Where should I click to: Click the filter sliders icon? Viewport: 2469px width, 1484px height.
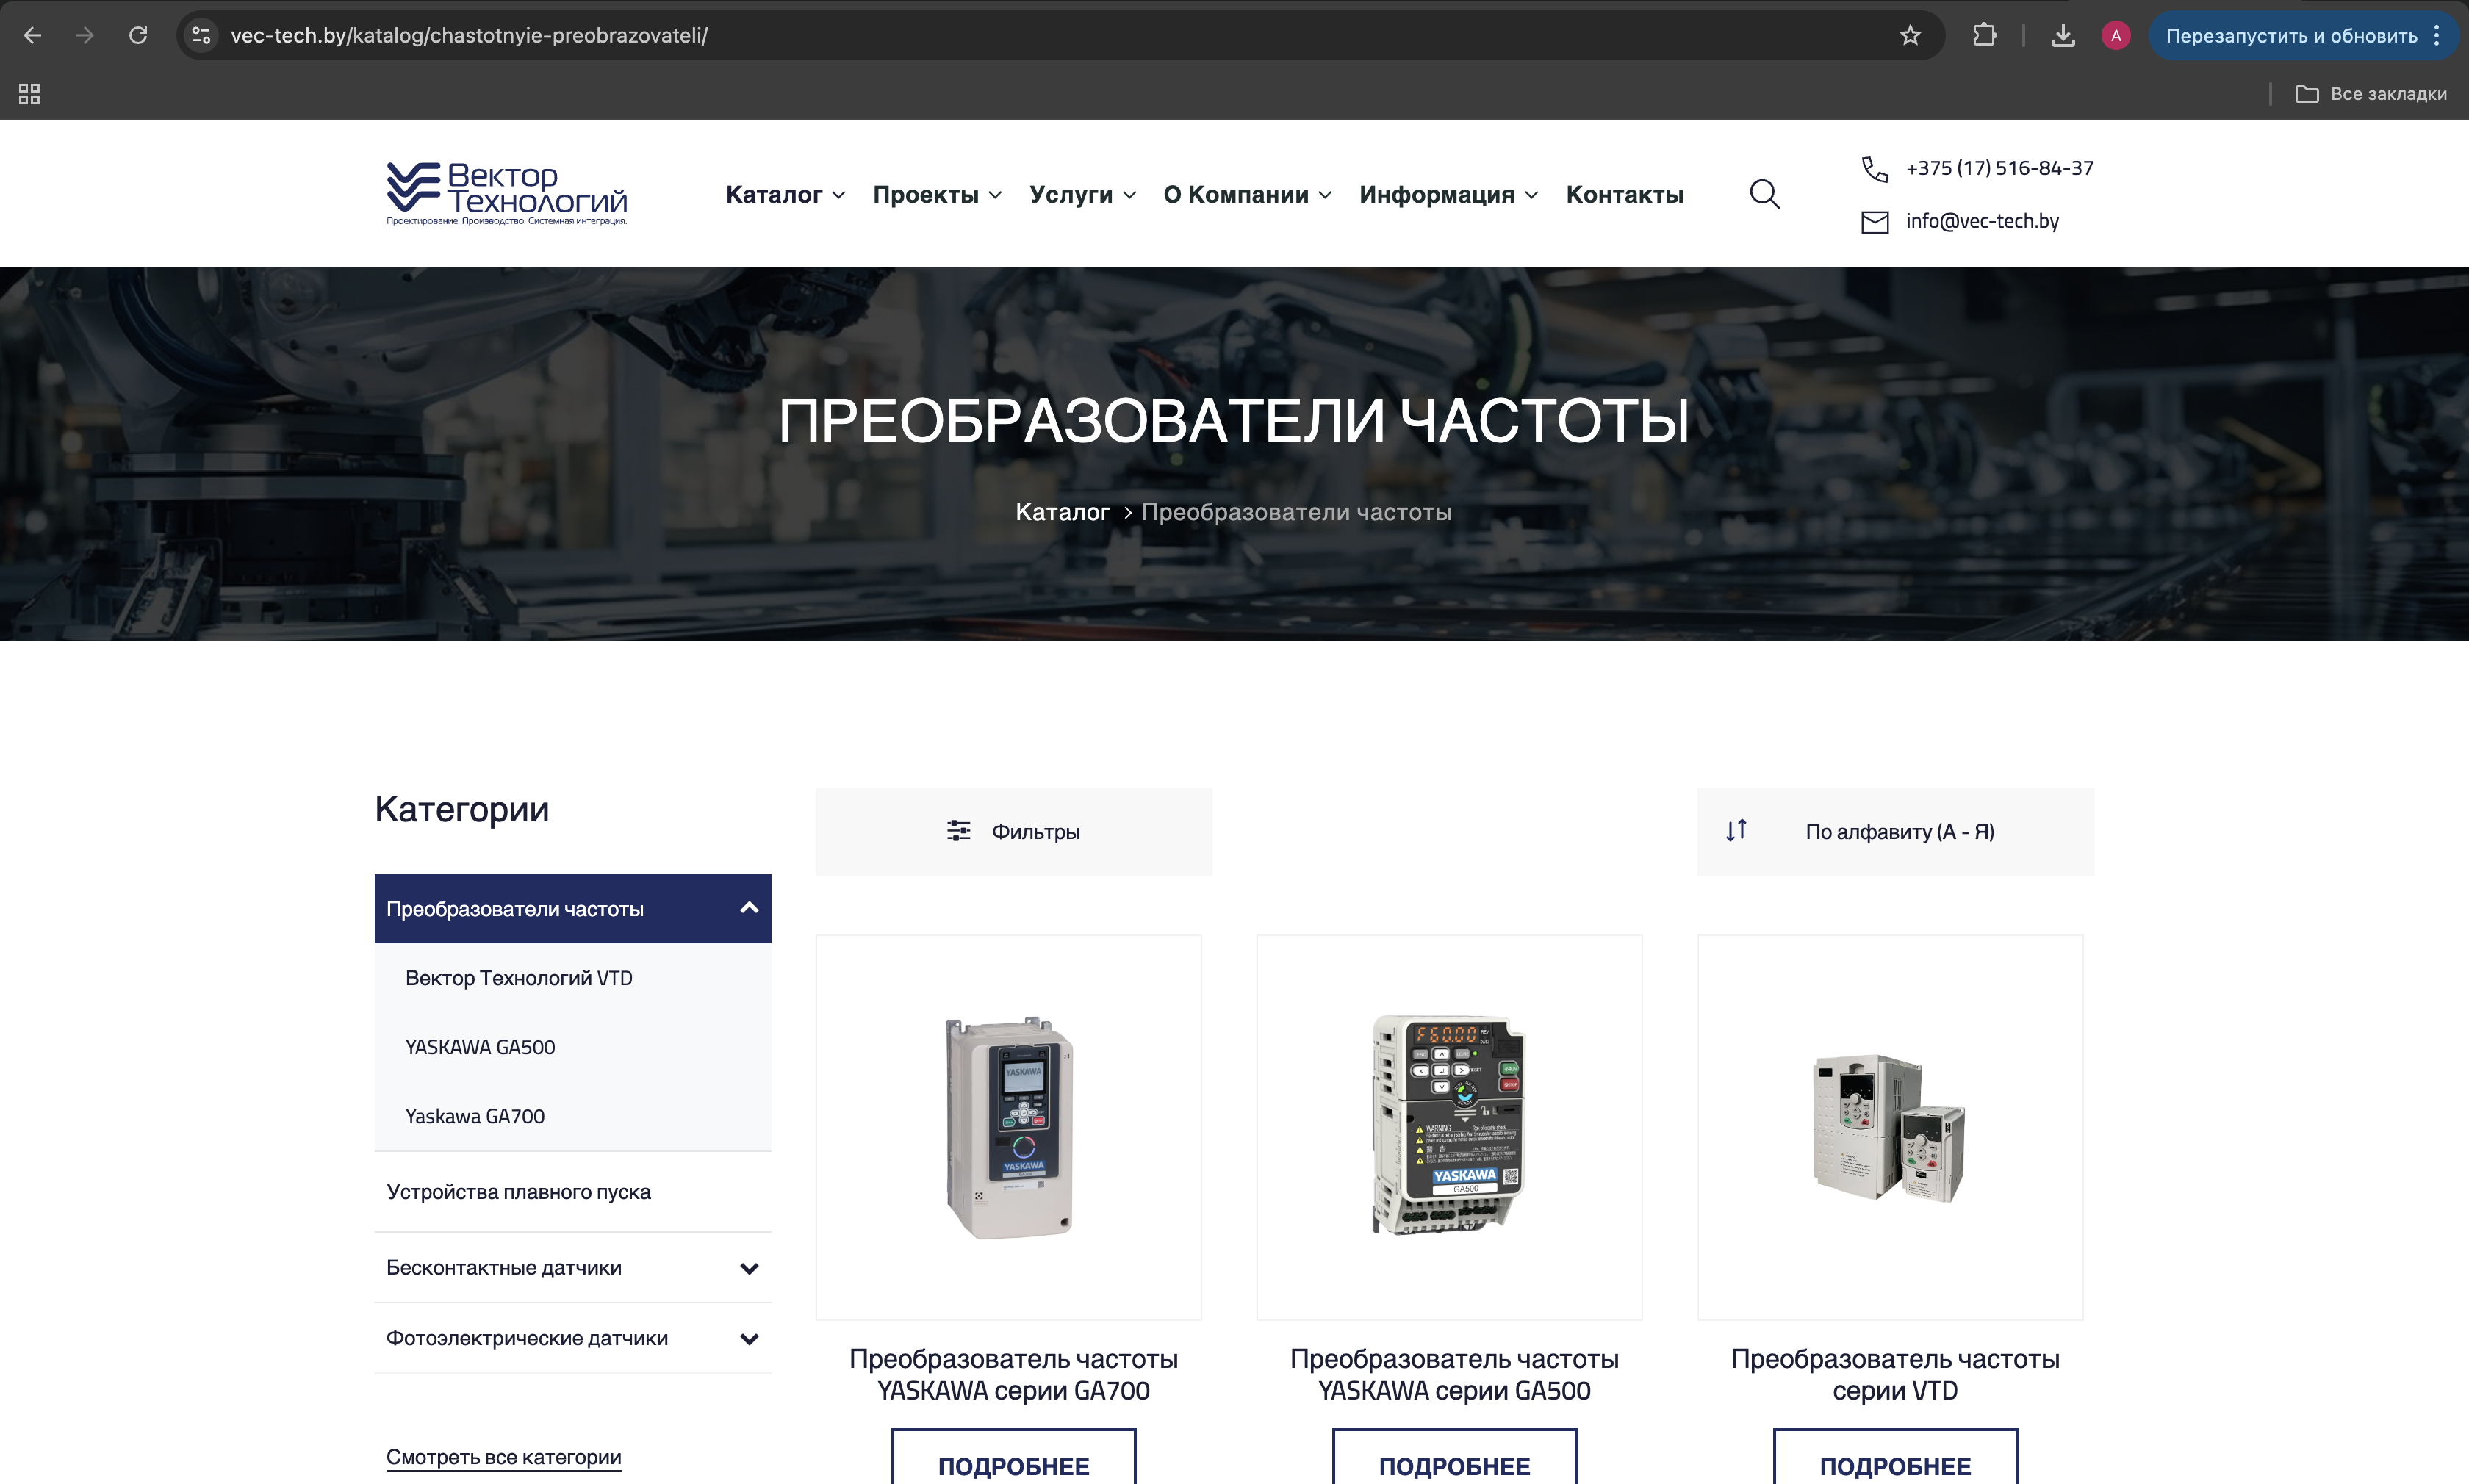click(958, 831)
